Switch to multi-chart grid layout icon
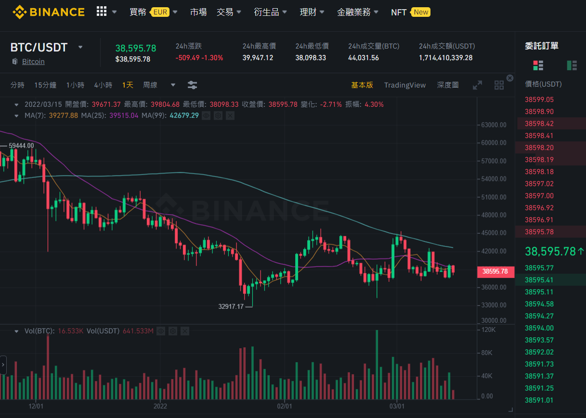586x418 pixels. click(499, 85)
